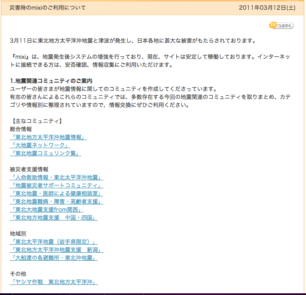Image resolution: width=306 pixels, height=295 pixels.
Task: Follow the 「東北地震コミュリンク集」 link
Action: [45, 154]
